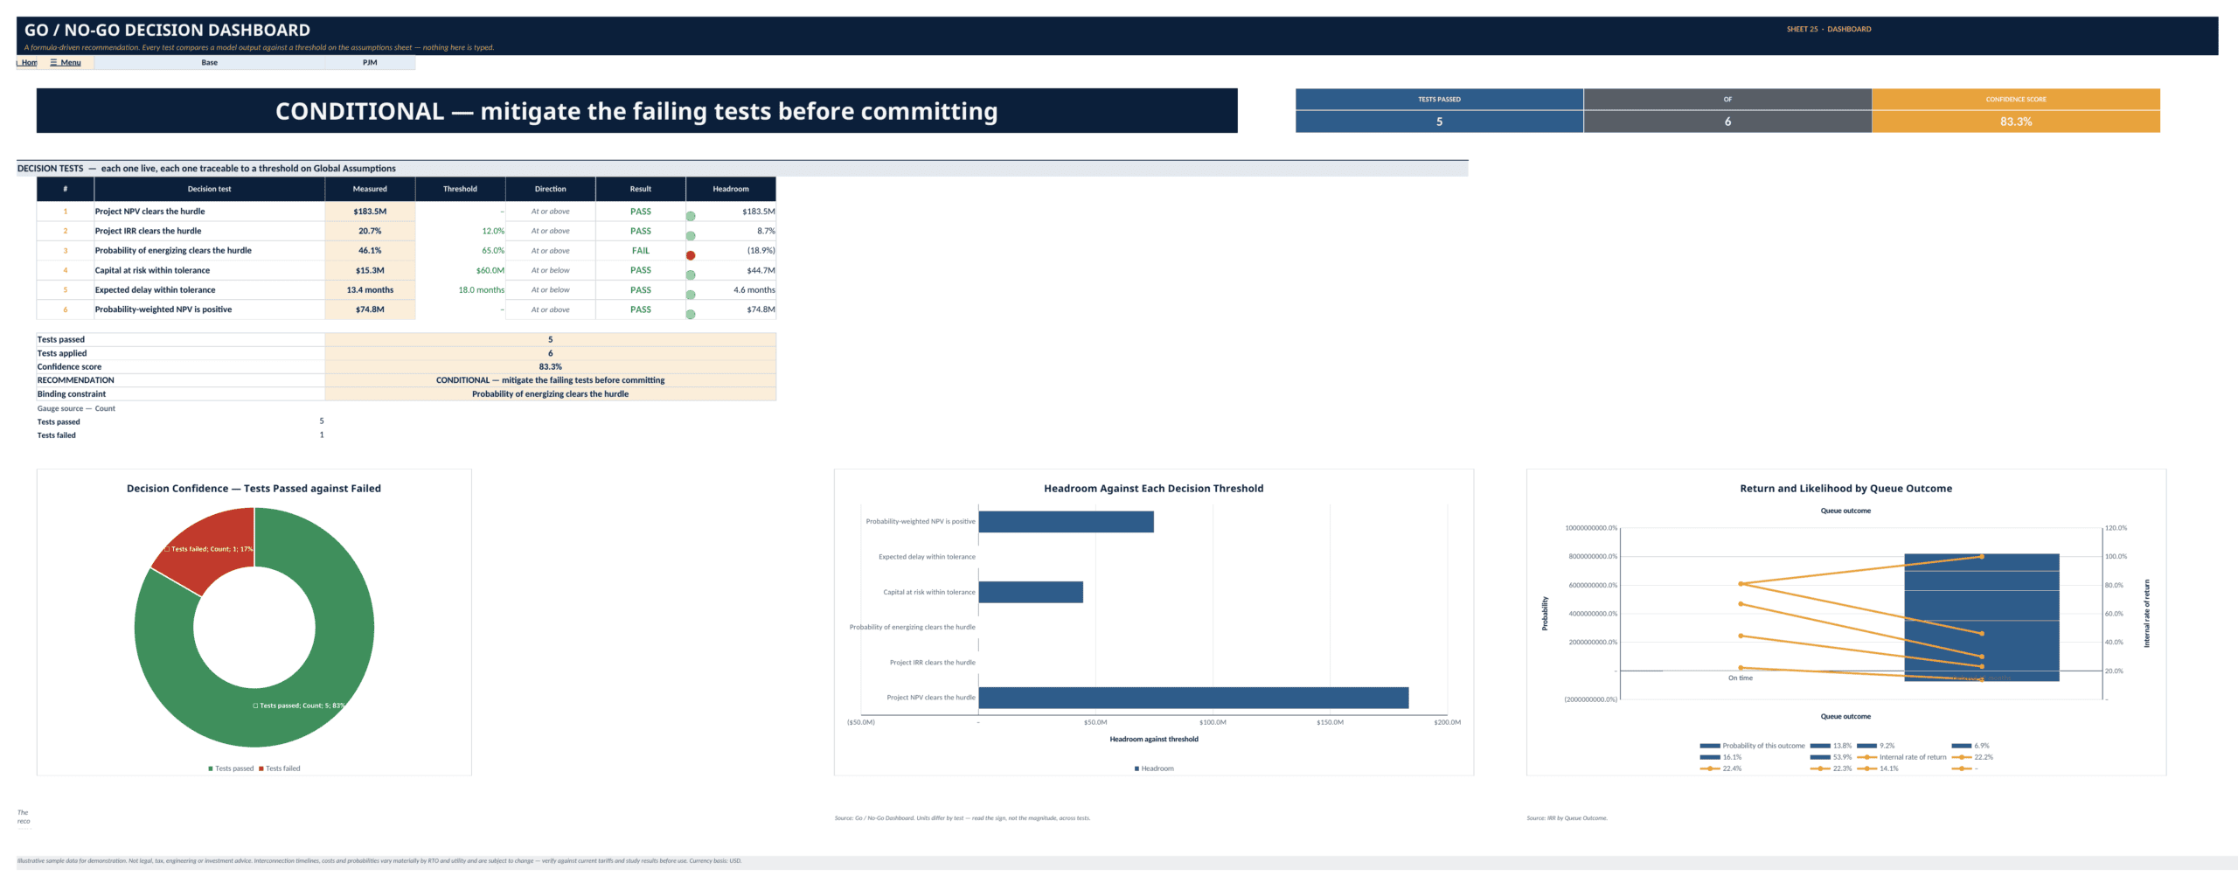Click the Headroom legend marker under bar chart
The height and width of the screenshot is (890, 2238).
pyautogui.click(x=1136, y=769)
